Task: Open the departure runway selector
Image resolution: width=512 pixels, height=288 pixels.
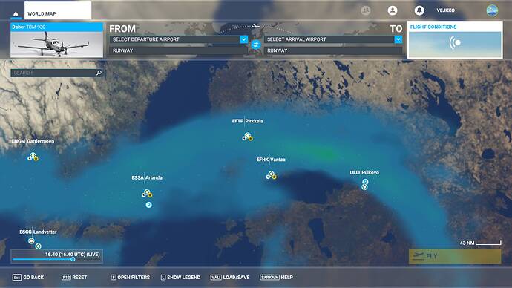Action: (x=178, y=50)
